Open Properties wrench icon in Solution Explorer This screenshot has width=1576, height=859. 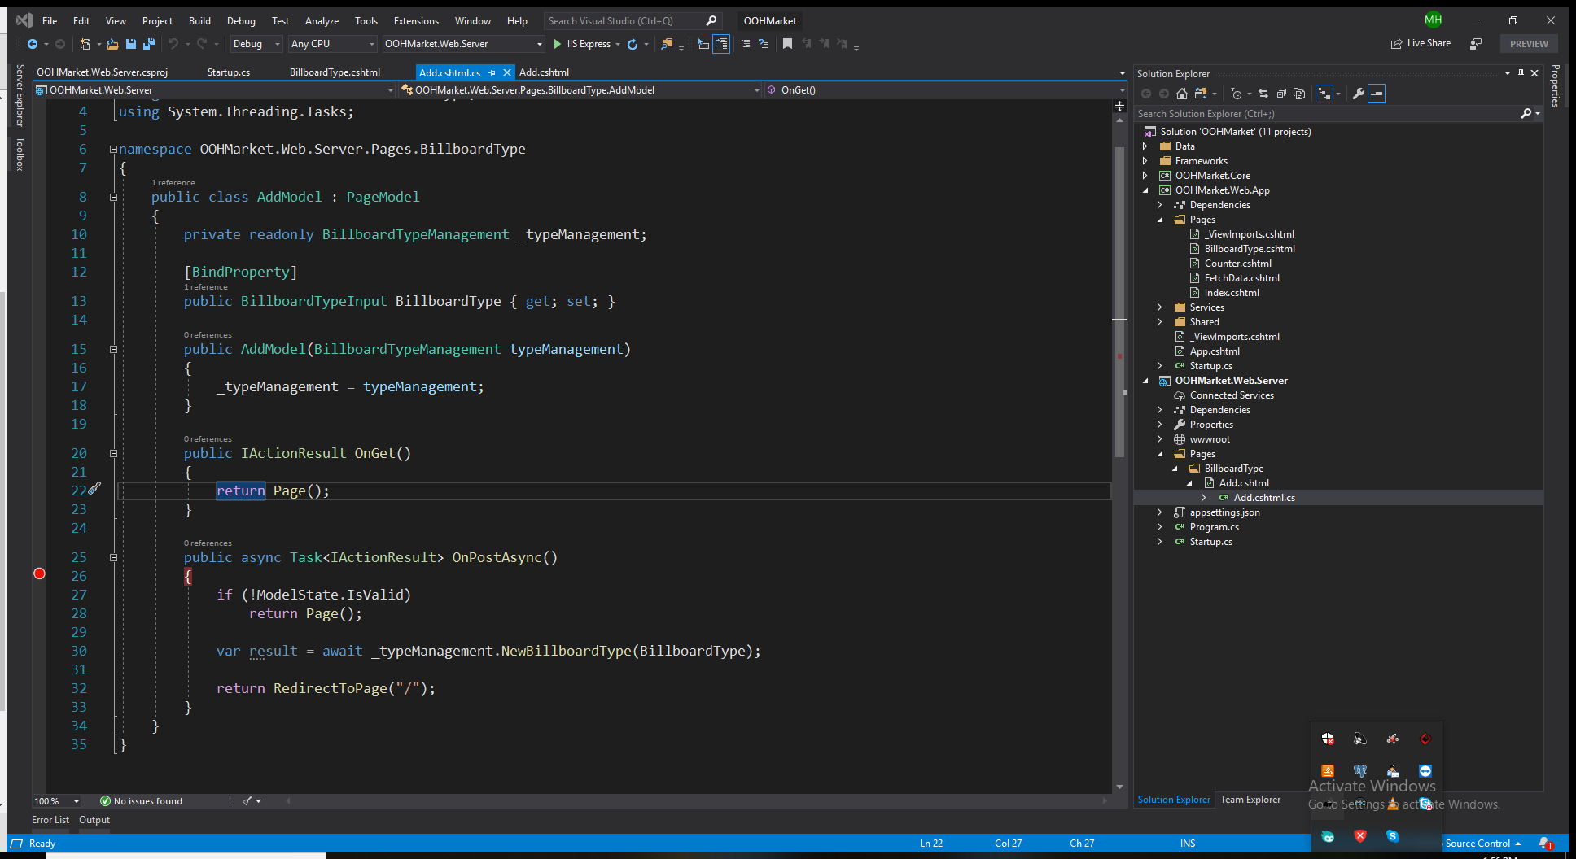tap(1358, 94)
